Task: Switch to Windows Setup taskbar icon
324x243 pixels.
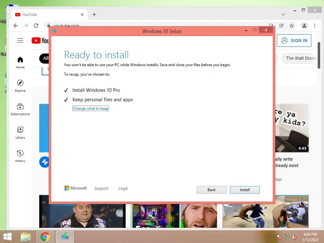Action: coord(65,237)
